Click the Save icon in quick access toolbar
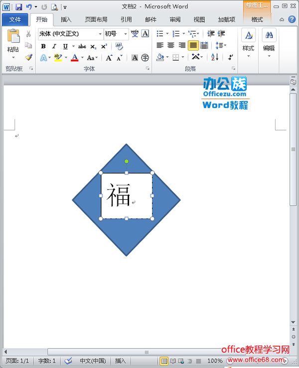Image resolution: width=299 pixels, height=368 pixels. [x=18, y=7]
